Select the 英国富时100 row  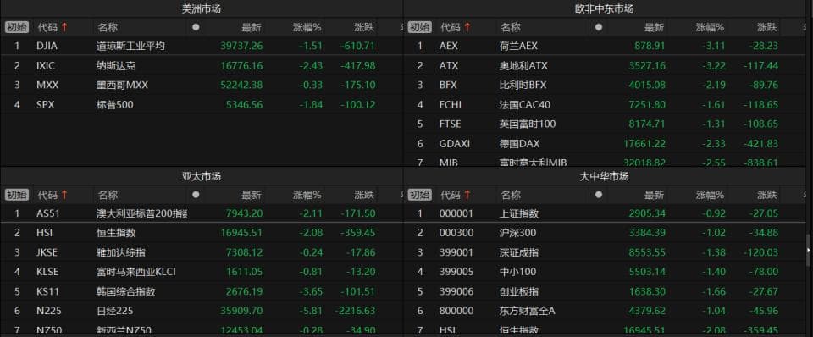point(604,124)
